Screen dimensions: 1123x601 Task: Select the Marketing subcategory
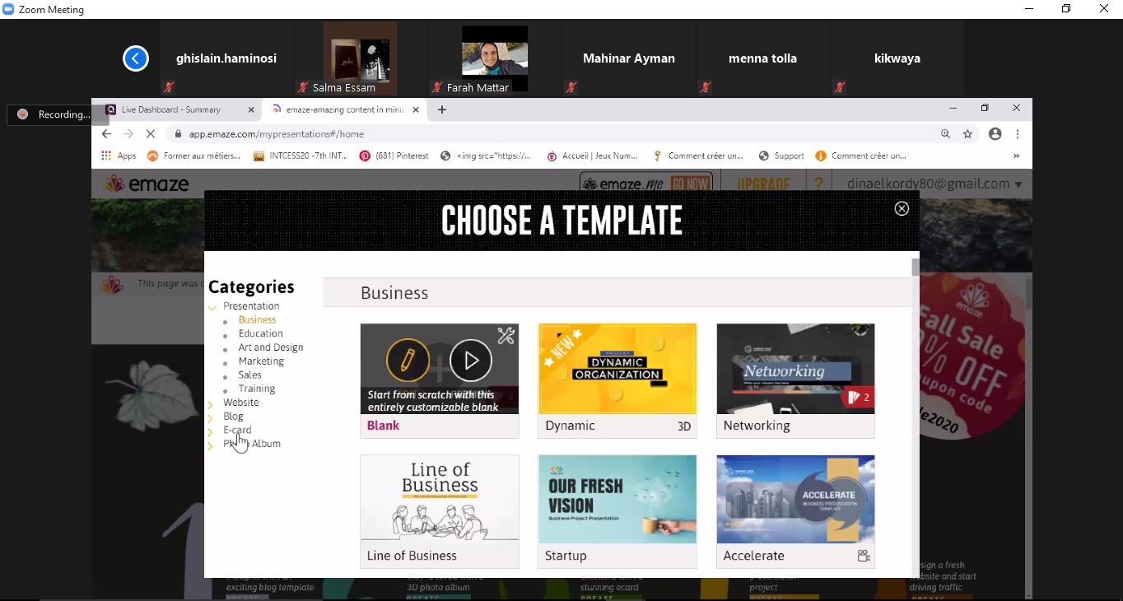pyautogui.click(x=261, y=361)
